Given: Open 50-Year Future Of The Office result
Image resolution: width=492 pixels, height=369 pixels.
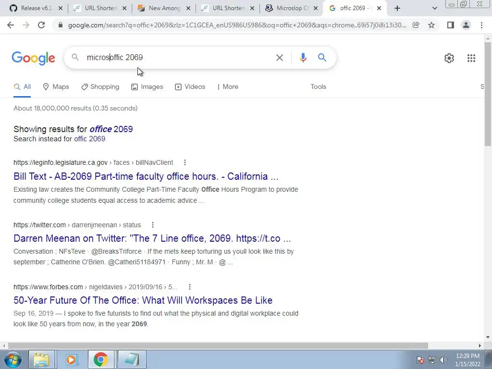Looking at the screenshot, I should pyautogui.click(x=143, y=300).
